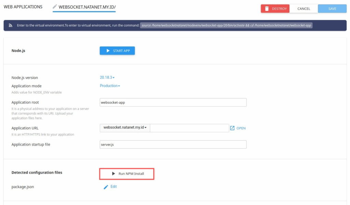Run NPM Install

click(x=127, y=174)
